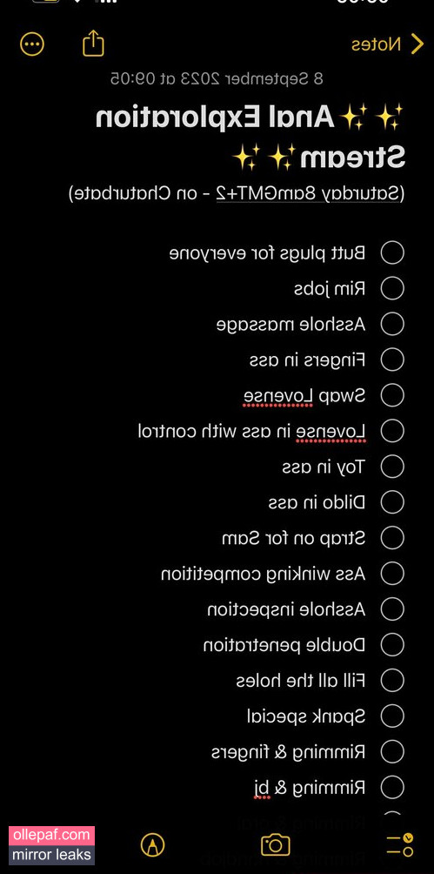
Task: Toggle the Double penetration checkbox
Action: pos(392,644)
